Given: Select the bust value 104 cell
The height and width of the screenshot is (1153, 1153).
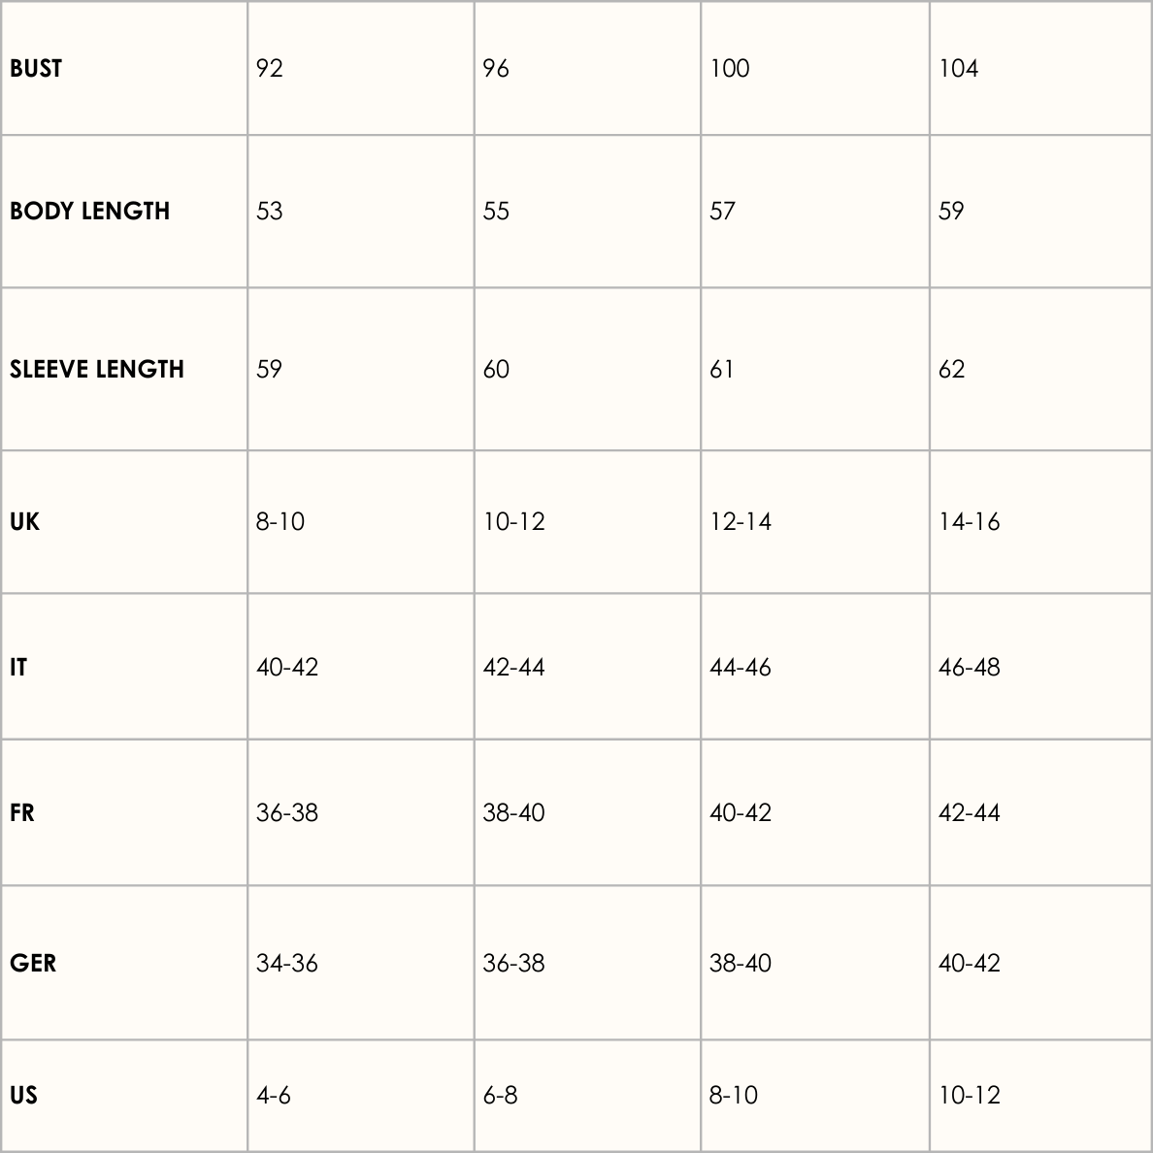Looking at the screenshot, I should pos(959,68).
